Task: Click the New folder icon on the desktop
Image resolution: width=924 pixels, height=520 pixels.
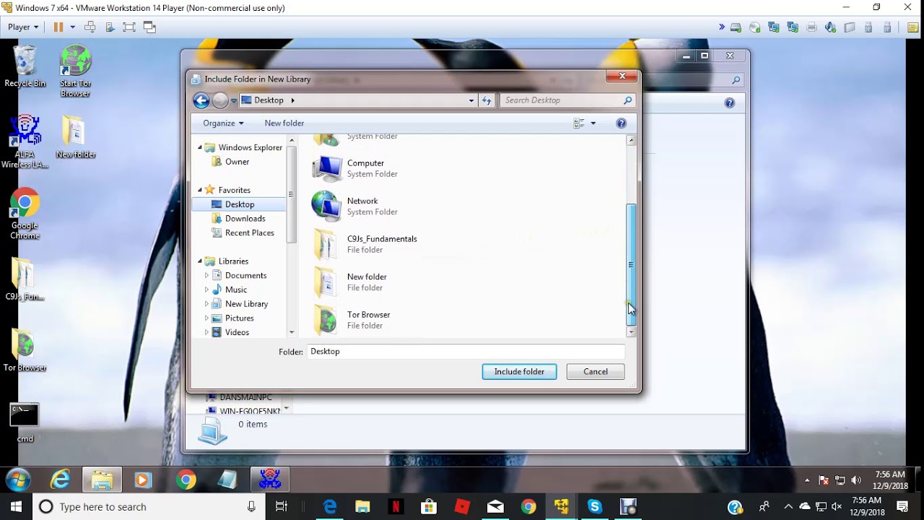Action: [x=75, y=137]
